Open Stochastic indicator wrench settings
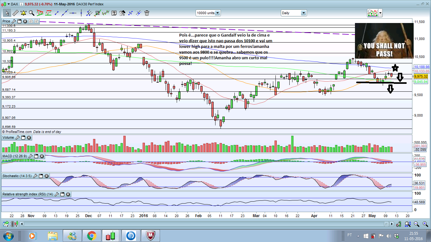The width and height of the screenshot is (431, 242). pyautogui.click(x=35, y=176)
